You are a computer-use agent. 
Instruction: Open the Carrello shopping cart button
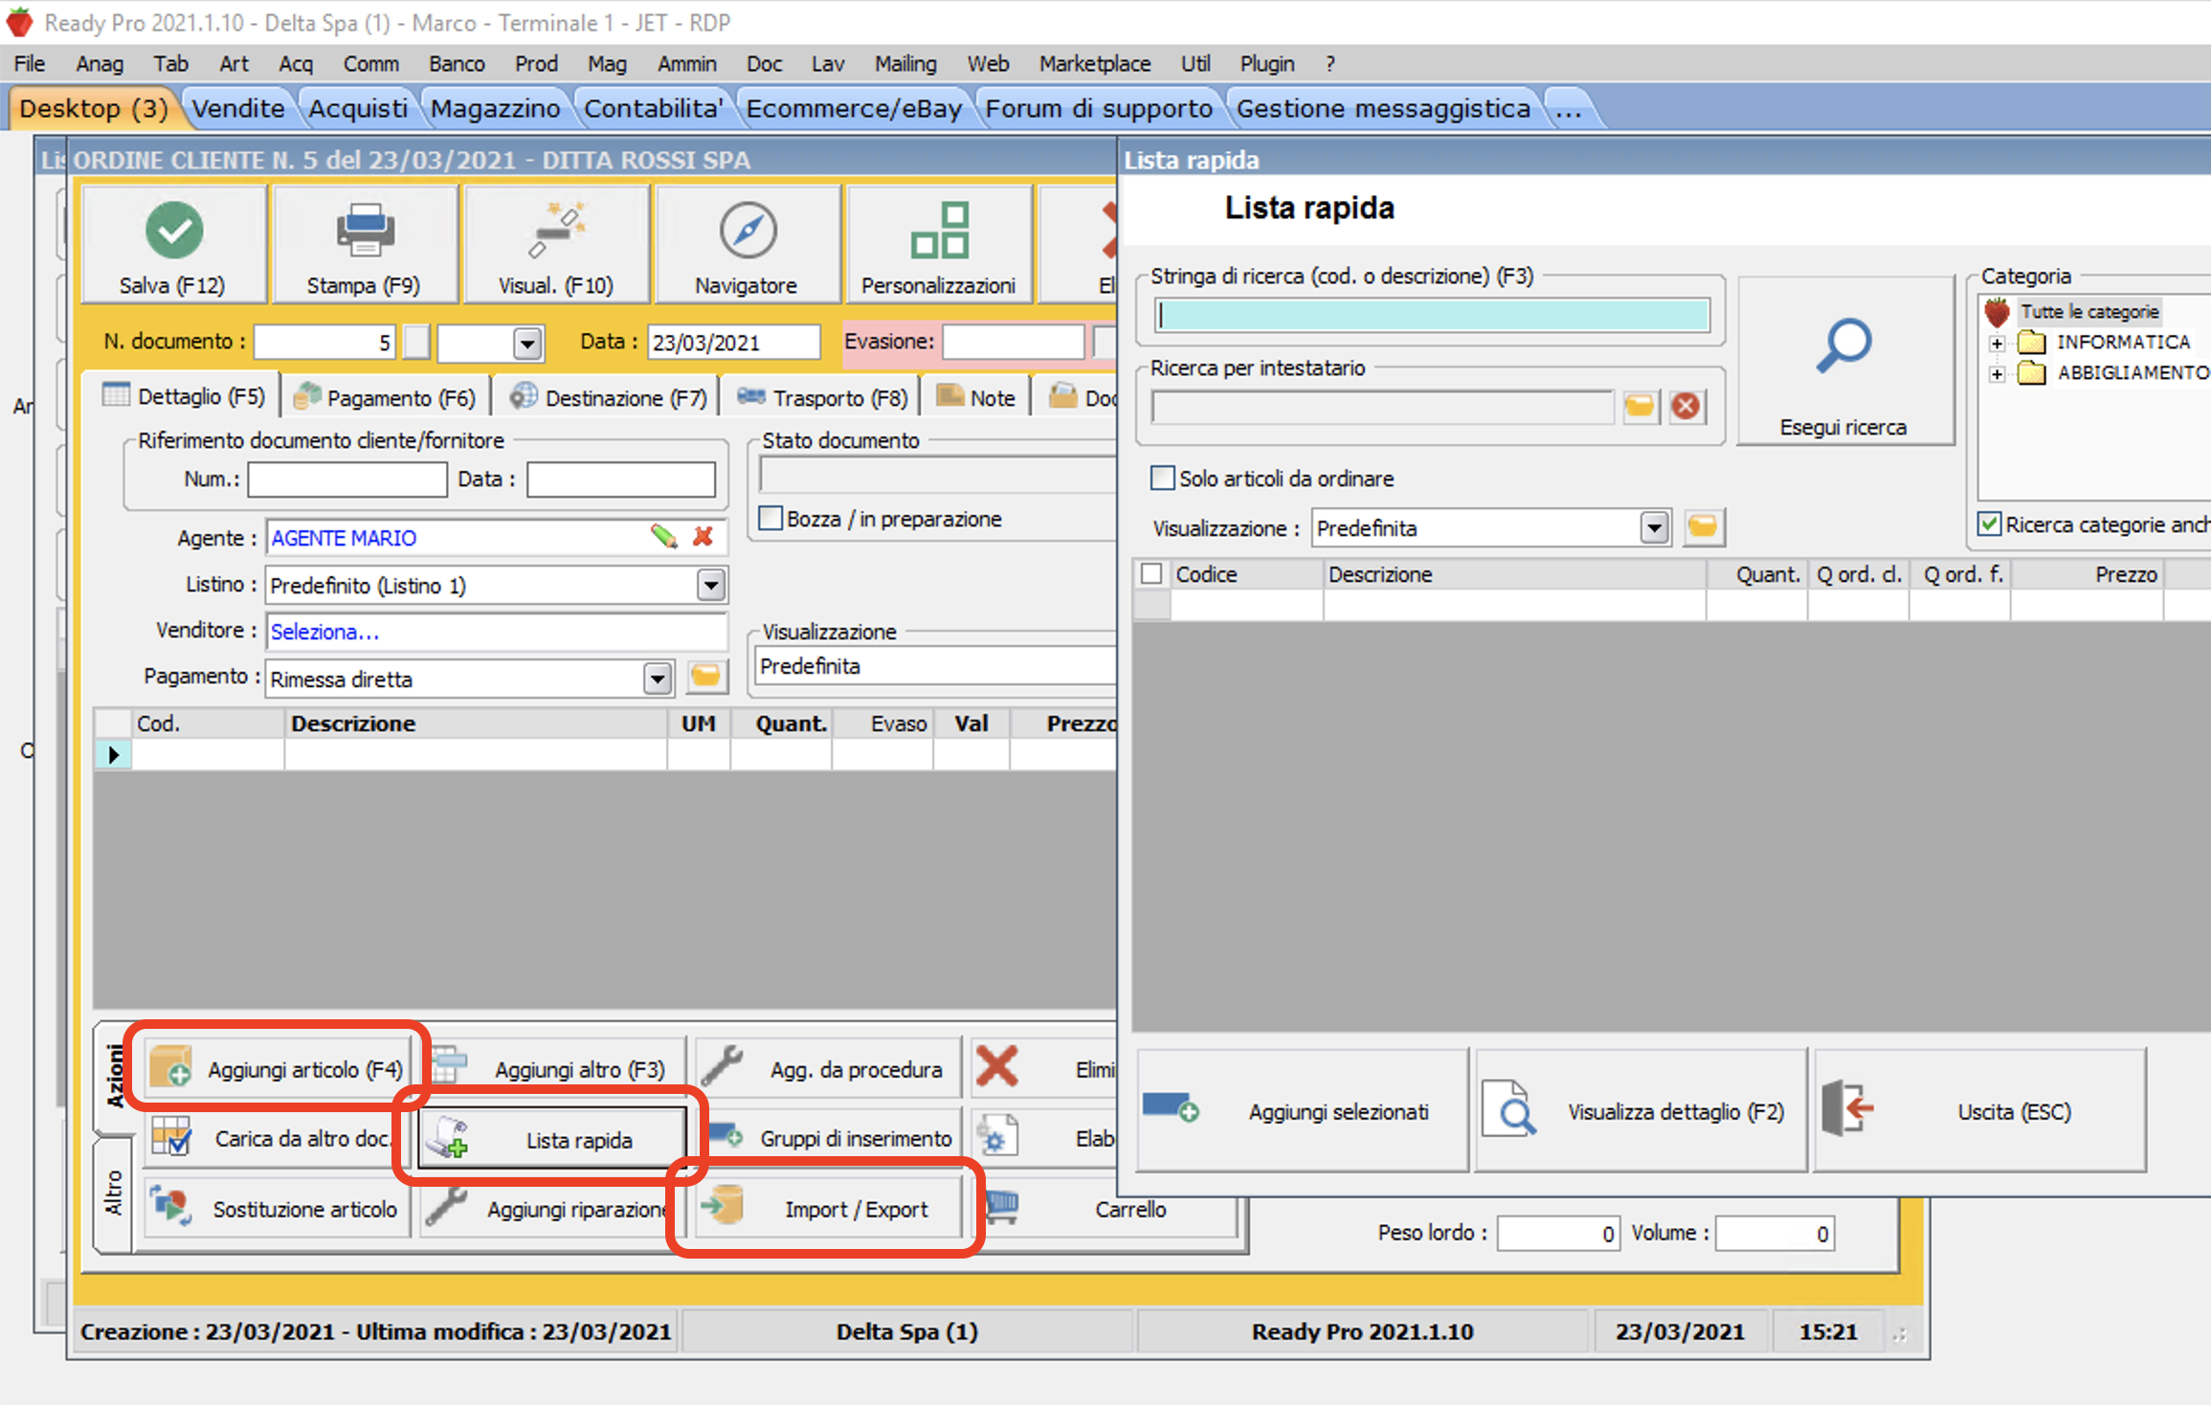click(x=1105, y=1209)
